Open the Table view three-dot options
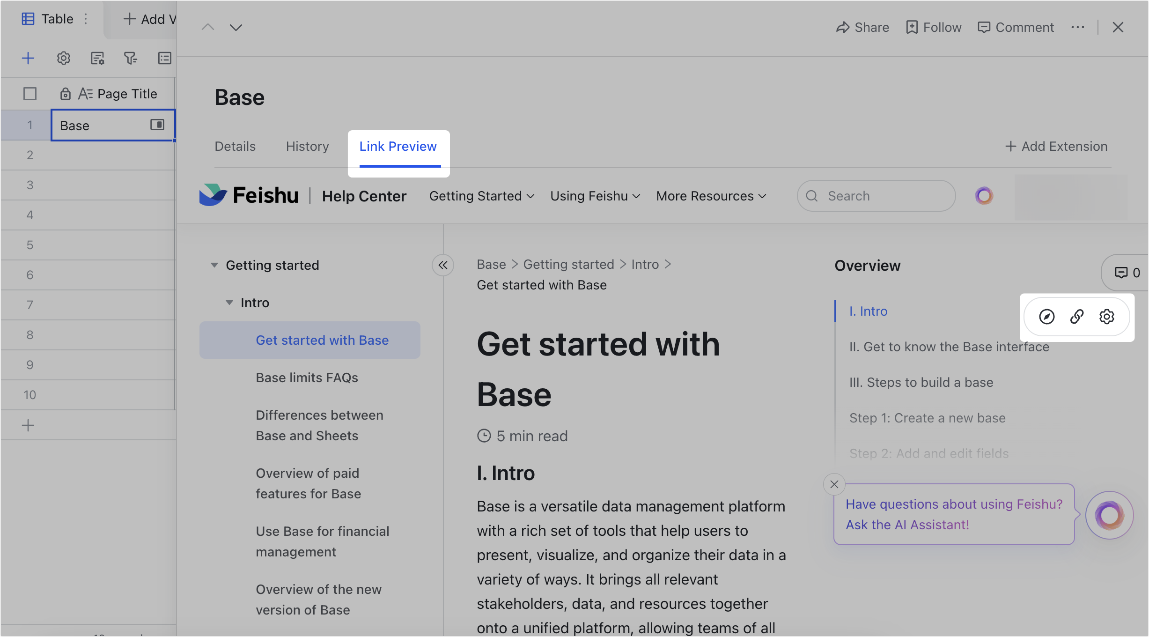The height and width of the screenshot is (637, 1149). (x=86, y=19)
